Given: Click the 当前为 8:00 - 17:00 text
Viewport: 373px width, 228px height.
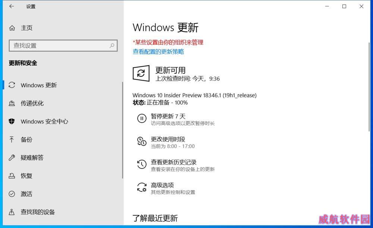Looking at the screenshot, I should (173, 146).
